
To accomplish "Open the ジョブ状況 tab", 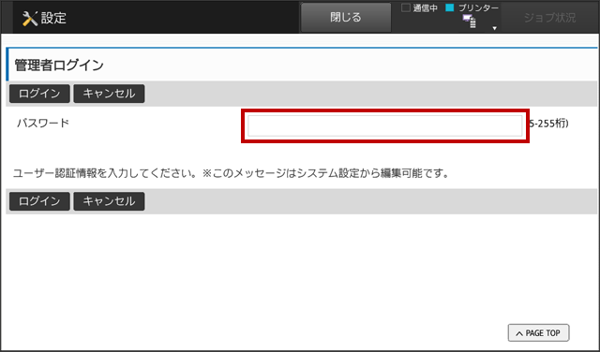I will coord(549,18).
